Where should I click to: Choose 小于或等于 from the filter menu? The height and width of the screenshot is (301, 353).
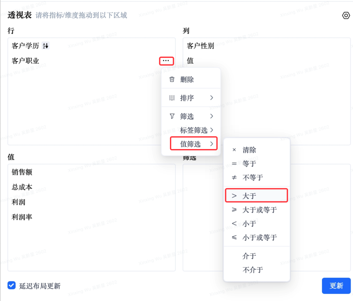click(x=259, y=238)
